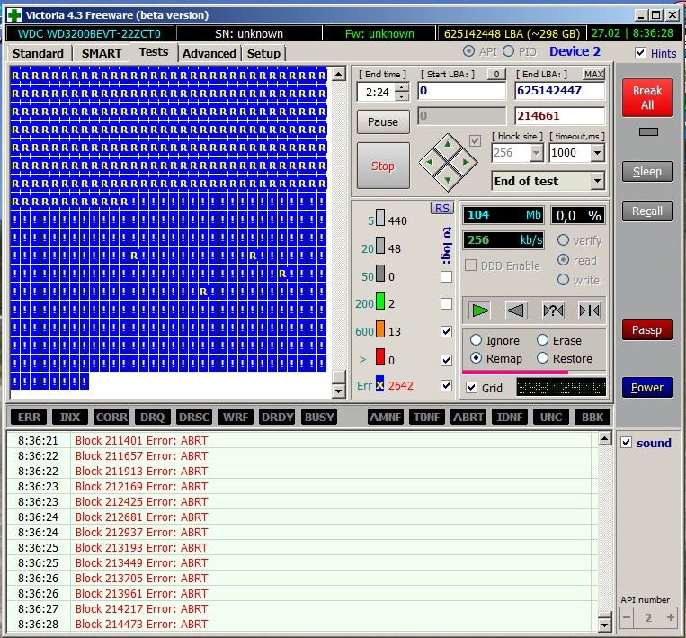Choose the random seek mode icon
Viewport: 686px width, 638px height.
coord(553,310)
